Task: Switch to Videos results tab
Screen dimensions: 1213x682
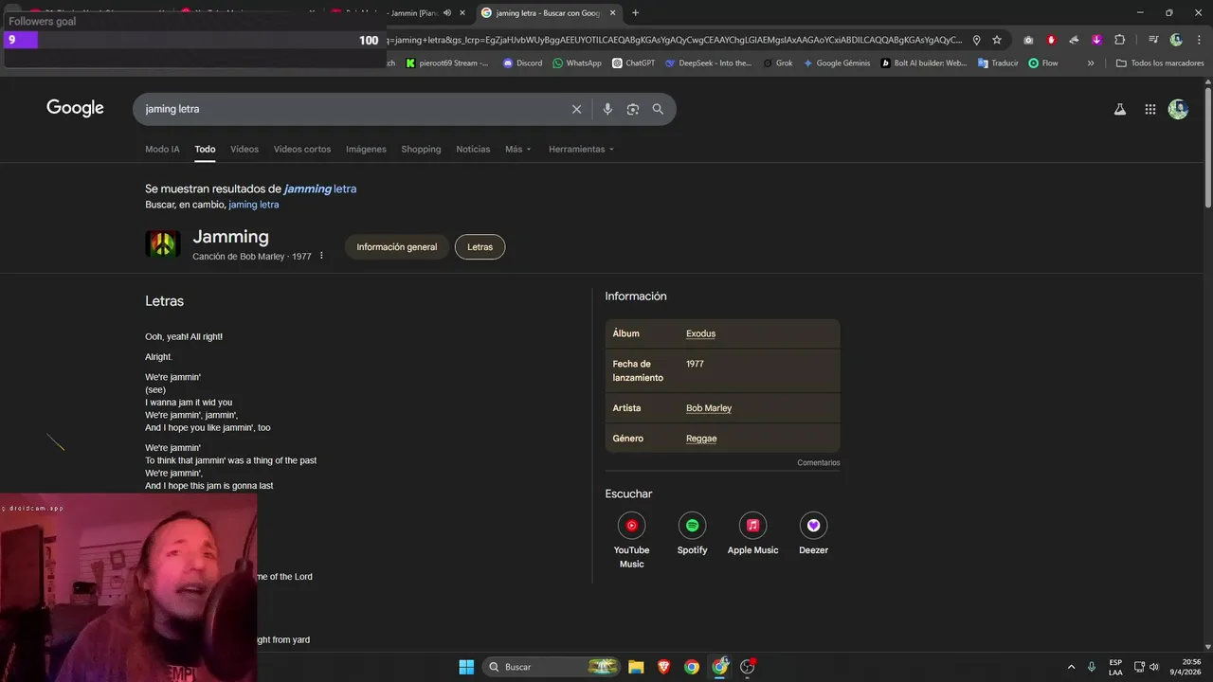Action: pyautogui.click(x=244, y=149)
